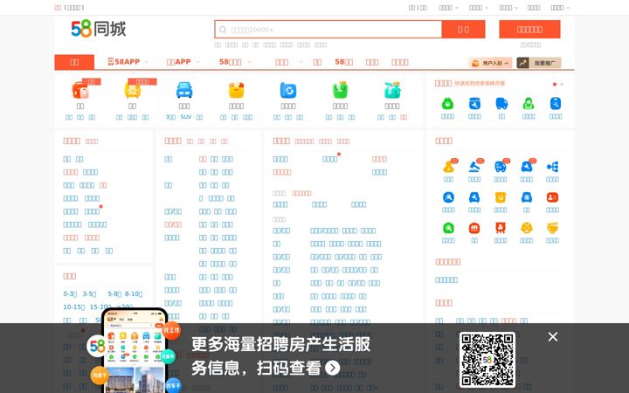Close the bottom QR code banner
The width and height of the screenshot is (629, 393).
point(553,337)
